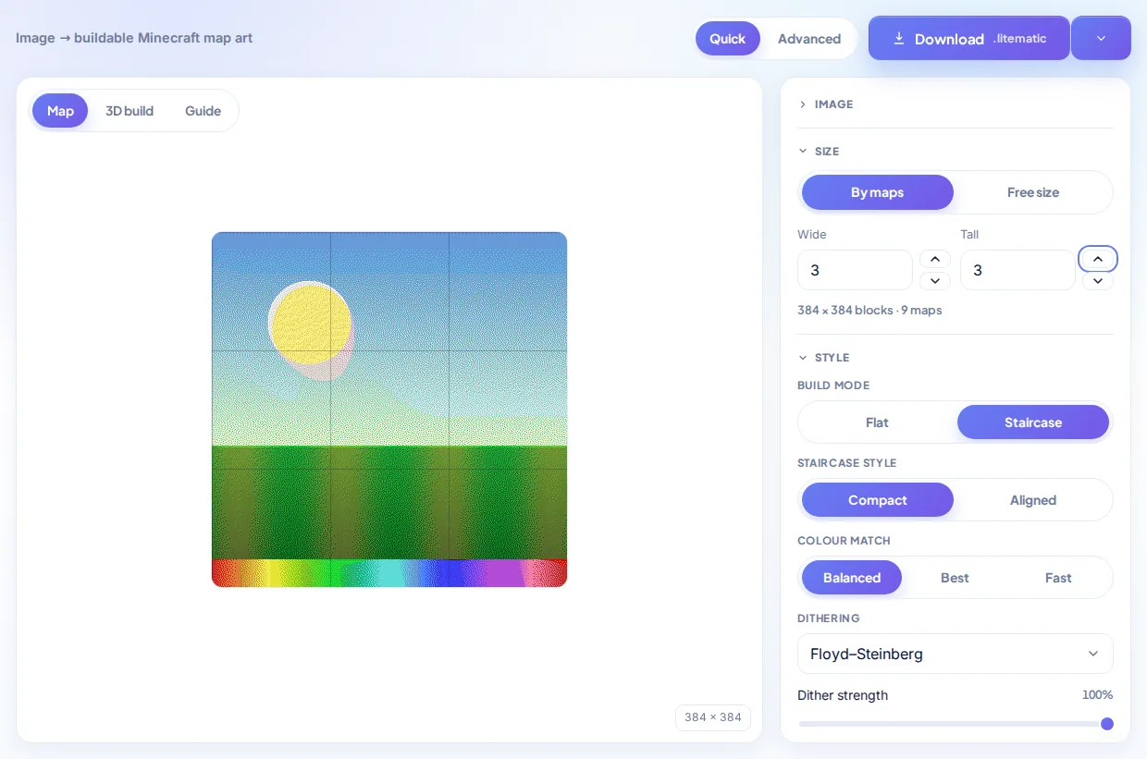Switch to Advanced mode
The image size is (1147, 759).
[808, 39]
